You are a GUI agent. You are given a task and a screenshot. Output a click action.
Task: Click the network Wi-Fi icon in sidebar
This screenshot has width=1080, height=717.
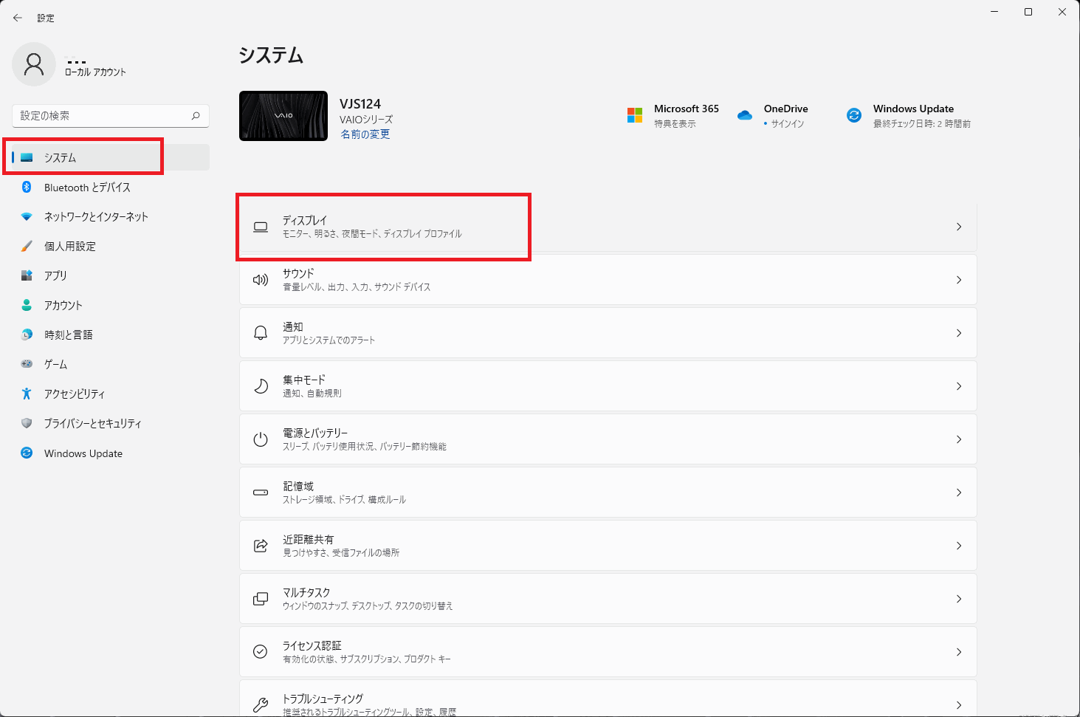pyautogui.click(x=27, y=216)
